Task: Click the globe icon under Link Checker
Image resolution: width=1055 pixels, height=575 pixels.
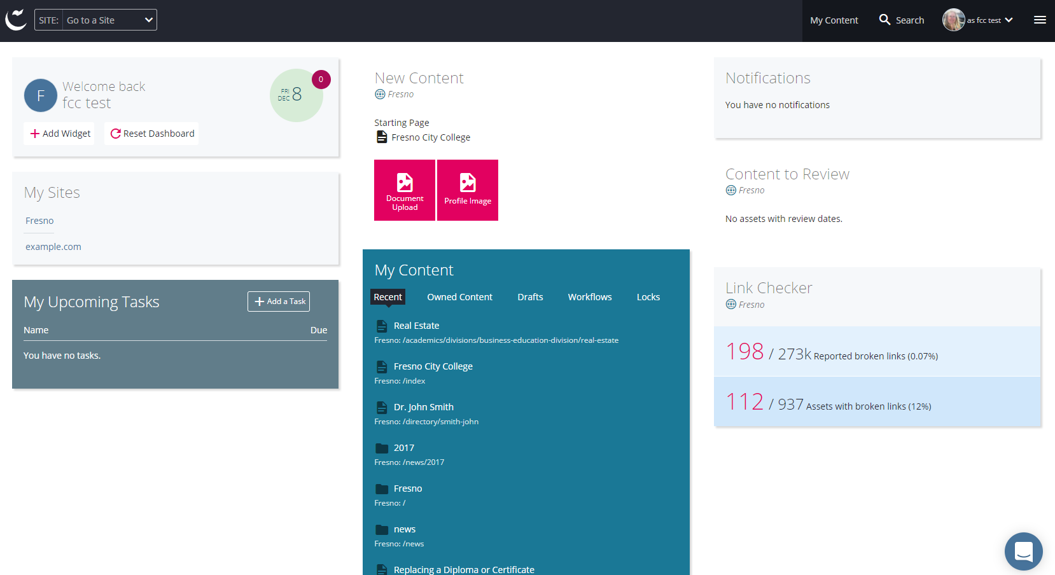Action: coord(731,305)
